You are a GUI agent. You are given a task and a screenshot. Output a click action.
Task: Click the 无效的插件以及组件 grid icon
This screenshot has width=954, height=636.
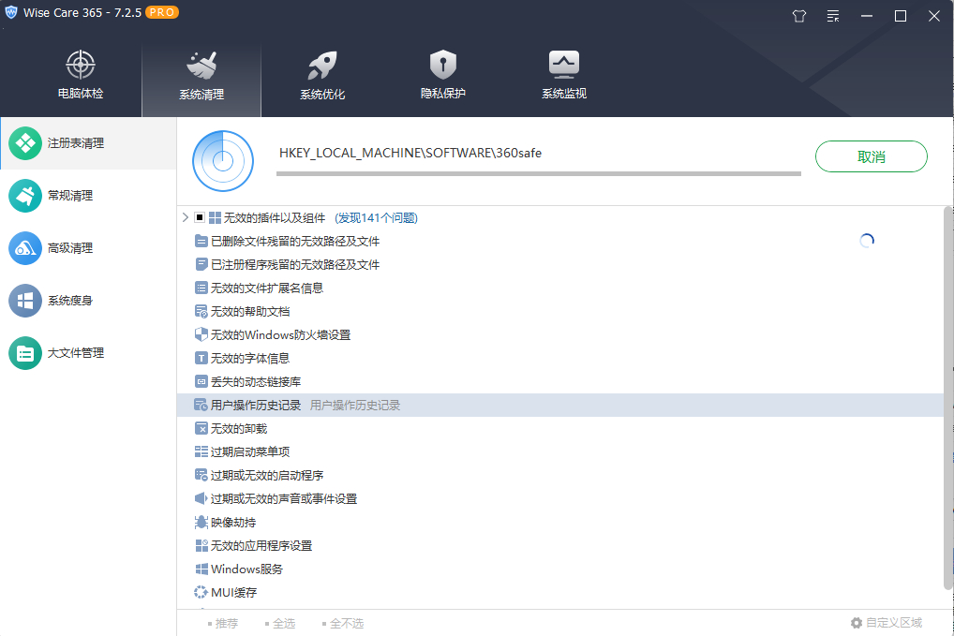(215, 217)
